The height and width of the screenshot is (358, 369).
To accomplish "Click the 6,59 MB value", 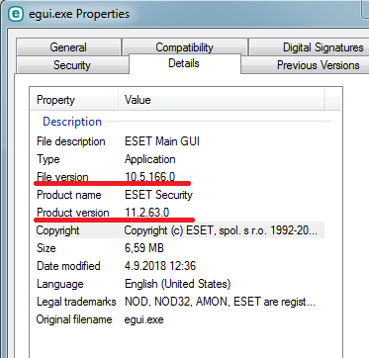I will pyautogui.click(x=144, y=248).
